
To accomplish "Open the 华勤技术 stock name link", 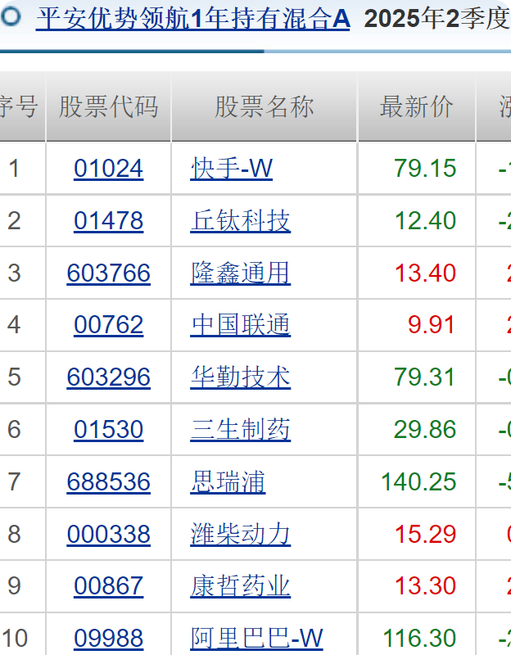I will (240, 377).
